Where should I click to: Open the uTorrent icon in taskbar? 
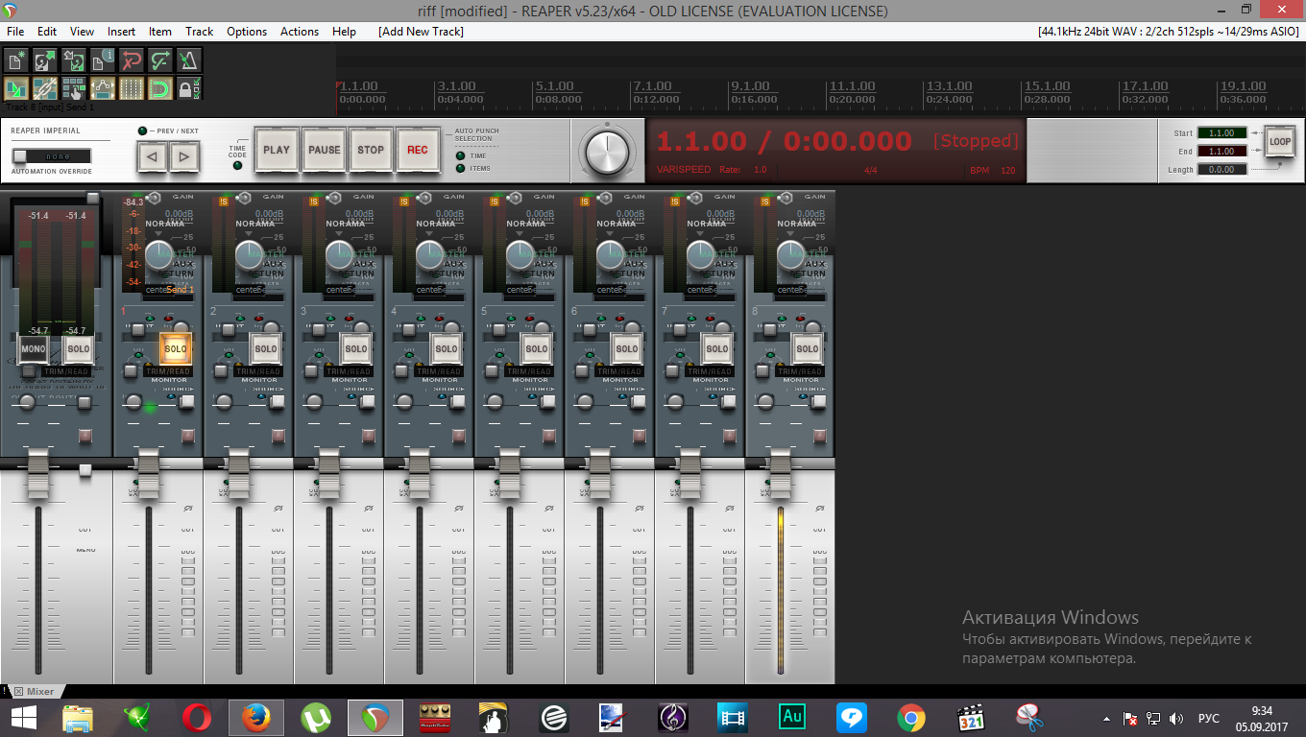(315, 717)
